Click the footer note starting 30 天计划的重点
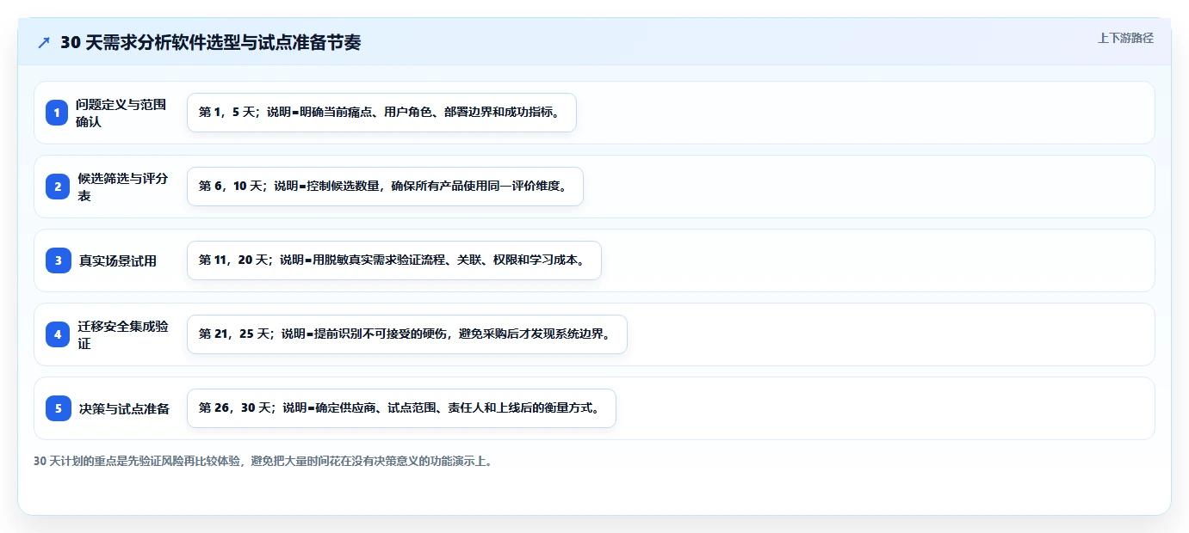 [264, 462]
